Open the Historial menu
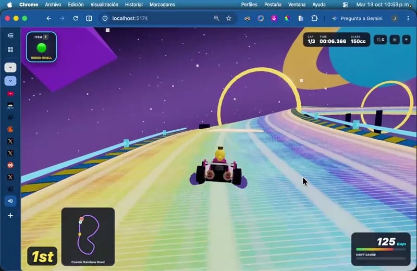 pos(134,5)
